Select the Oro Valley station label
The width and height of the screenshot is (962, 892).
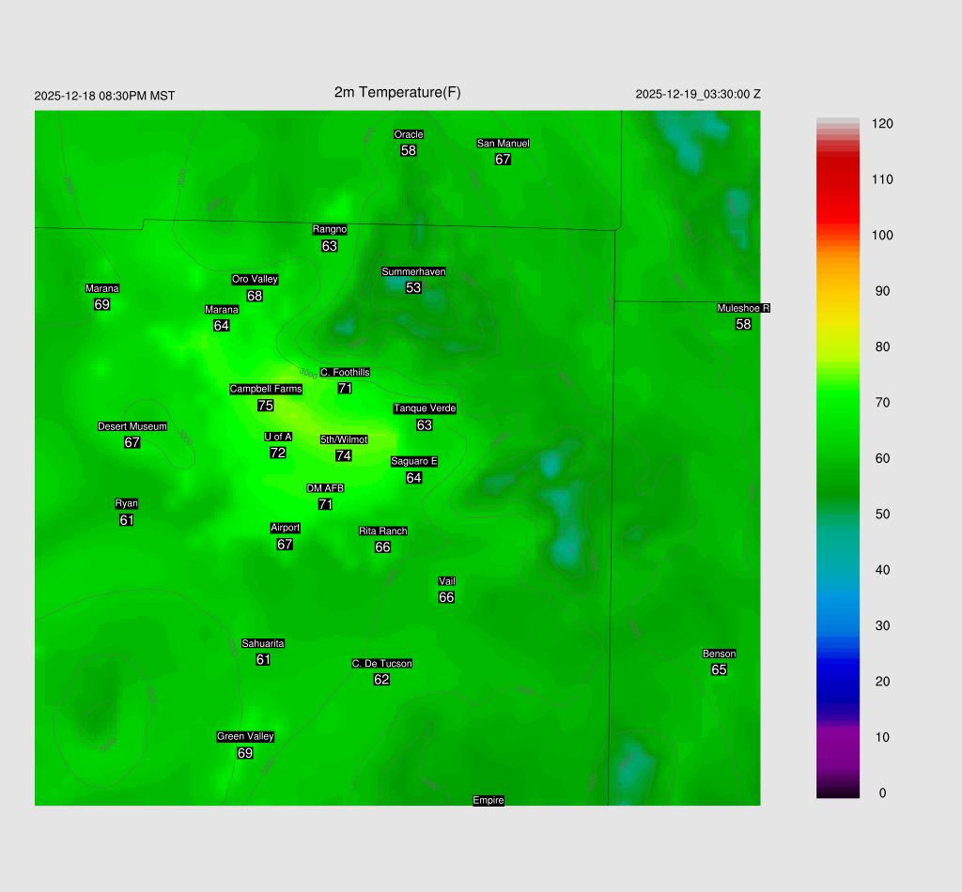pyautogui.click(x=255, y=279)
